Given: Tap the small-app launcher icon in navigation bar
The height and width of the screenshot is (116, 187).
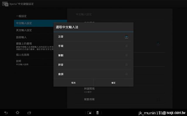Looking at the screenshot, I should click(89, 113).
